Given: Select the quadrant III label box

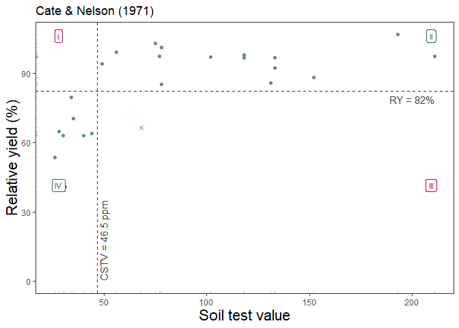Looking at the screenshot, I should [431, 186].
